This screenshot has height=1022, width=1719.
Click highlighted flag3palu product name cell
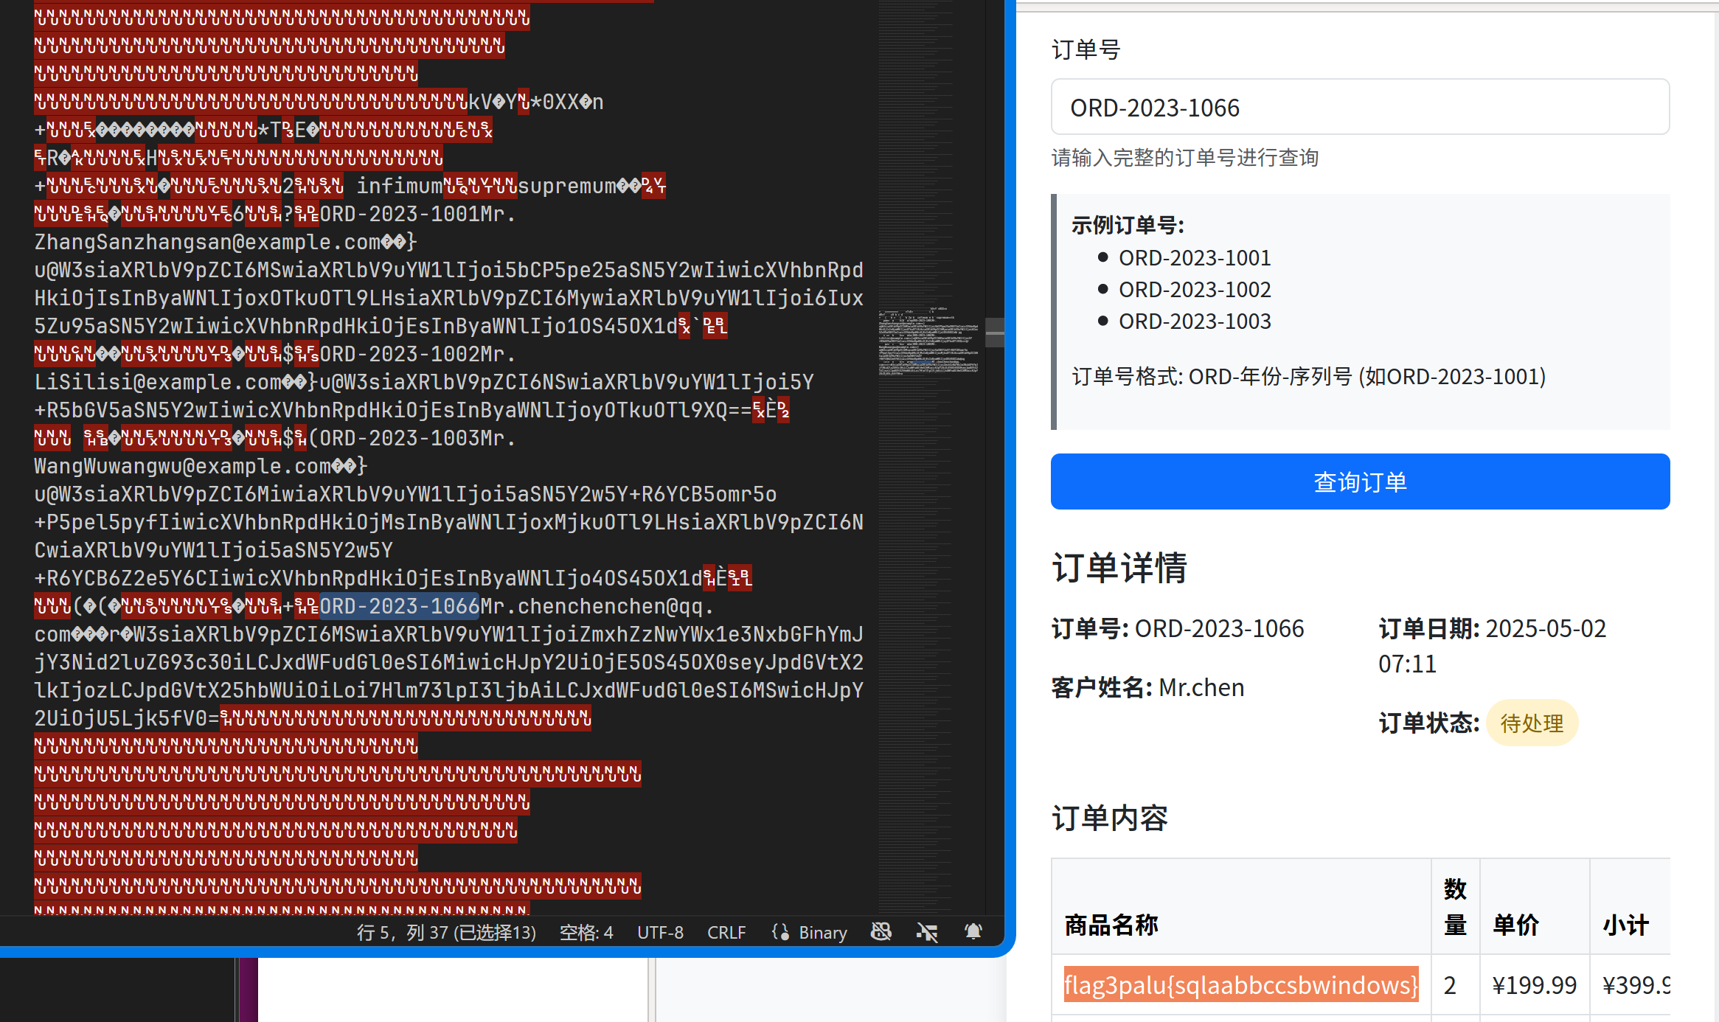coord(1241,984)
